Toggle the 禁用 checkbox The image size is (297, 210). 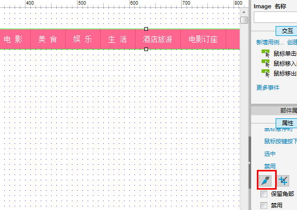tap(264, 205)
